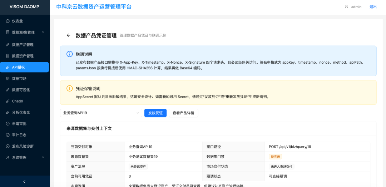Click the ChatBI sidebar icon
The width and height of the screenshot is (386, 187).
coord(8,101)
